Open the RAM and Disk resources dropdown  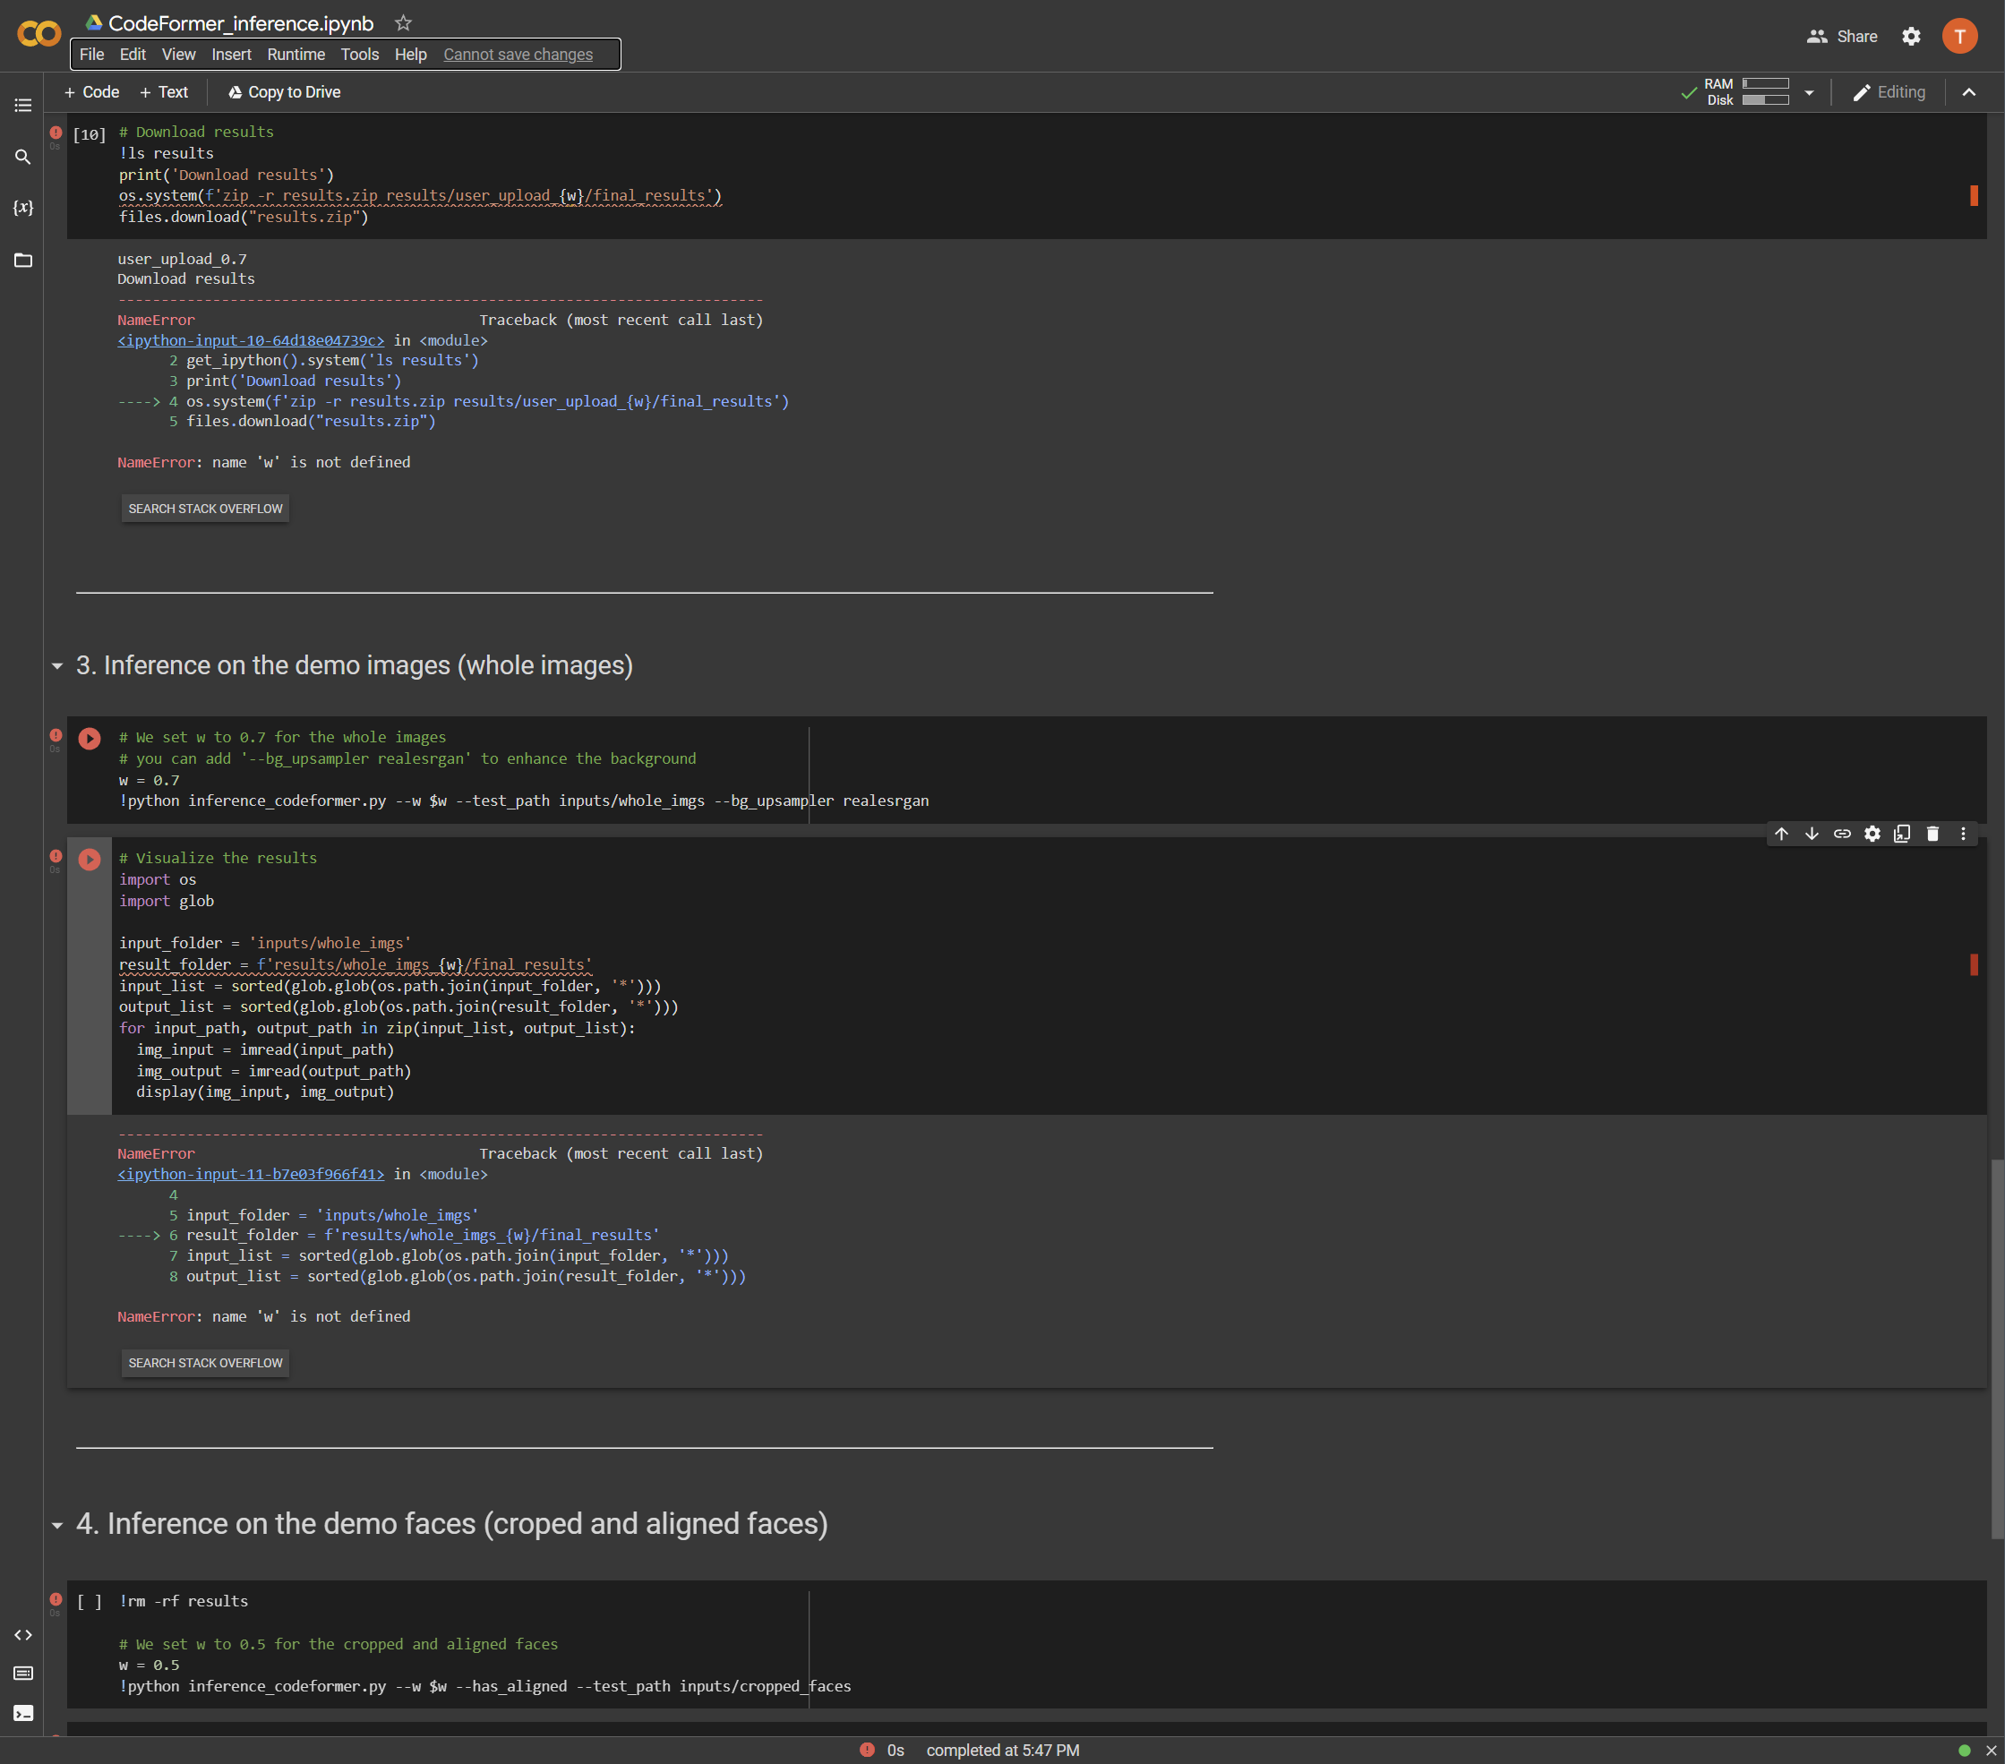click(x=1810, y=91)
